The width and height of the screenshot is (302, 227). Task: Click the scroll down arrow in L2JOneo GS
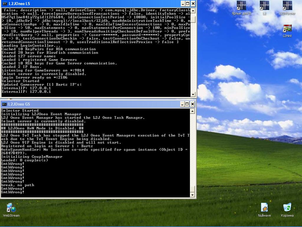(x=192, y=195)
